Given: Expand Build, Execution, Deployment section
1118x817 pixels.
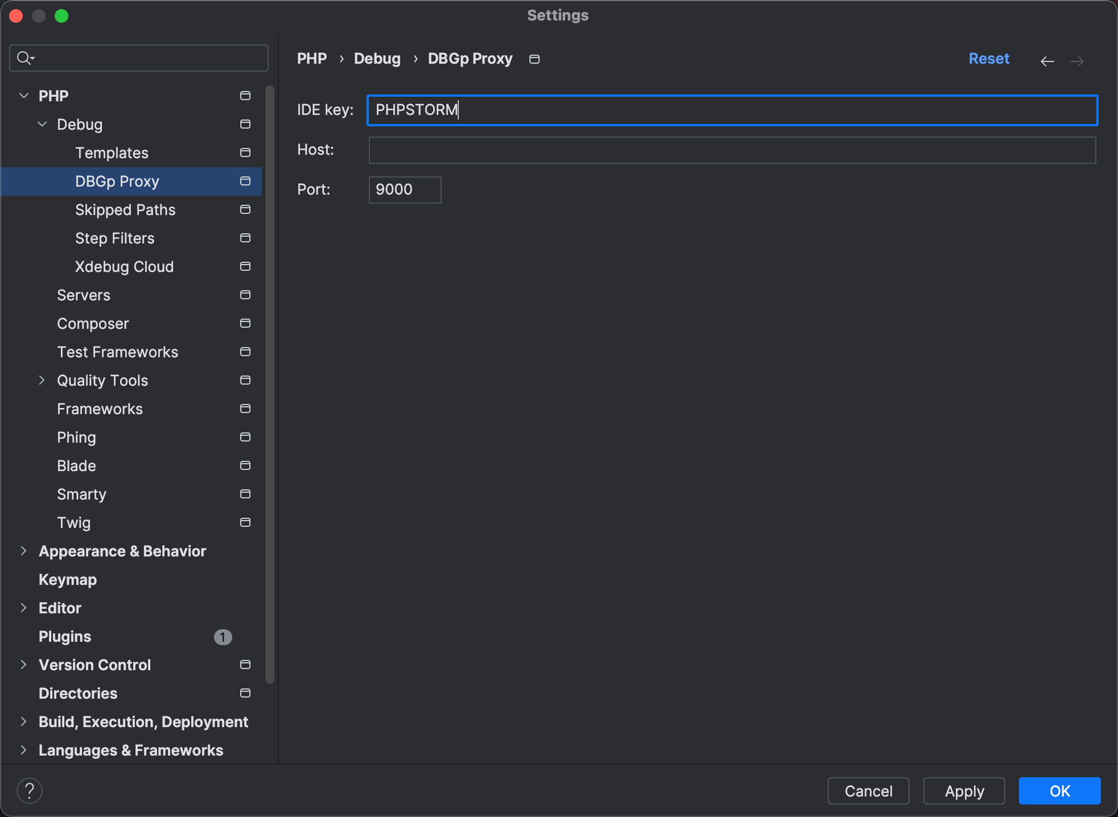Looking at the screenshot, I should click(24, 721).
